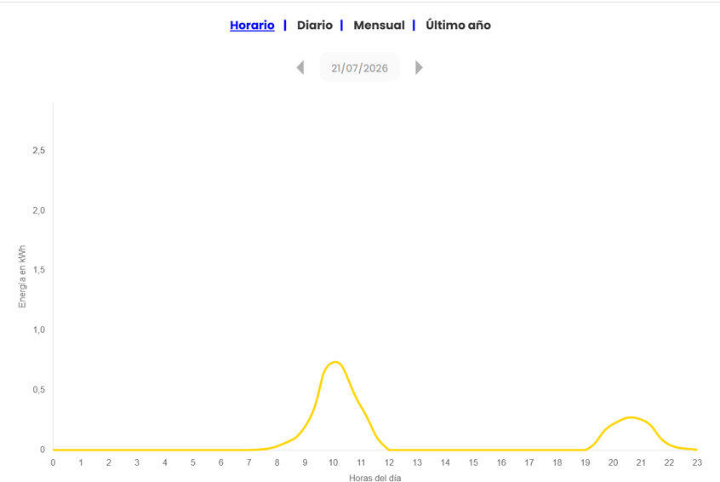Click the hour 19 label on x-axis
The width and height of the screenshot is (720, 482).
pyautogui.click(x=585, y=462)
